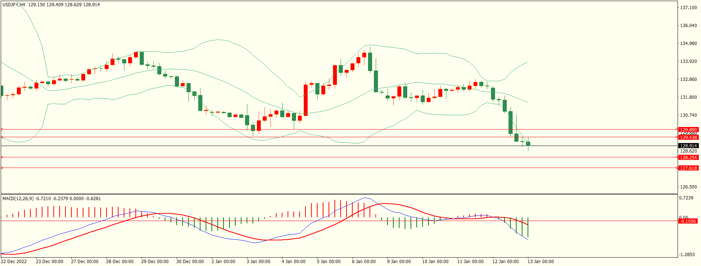Click the 133.920 price axis tick

tap(688, 61)
